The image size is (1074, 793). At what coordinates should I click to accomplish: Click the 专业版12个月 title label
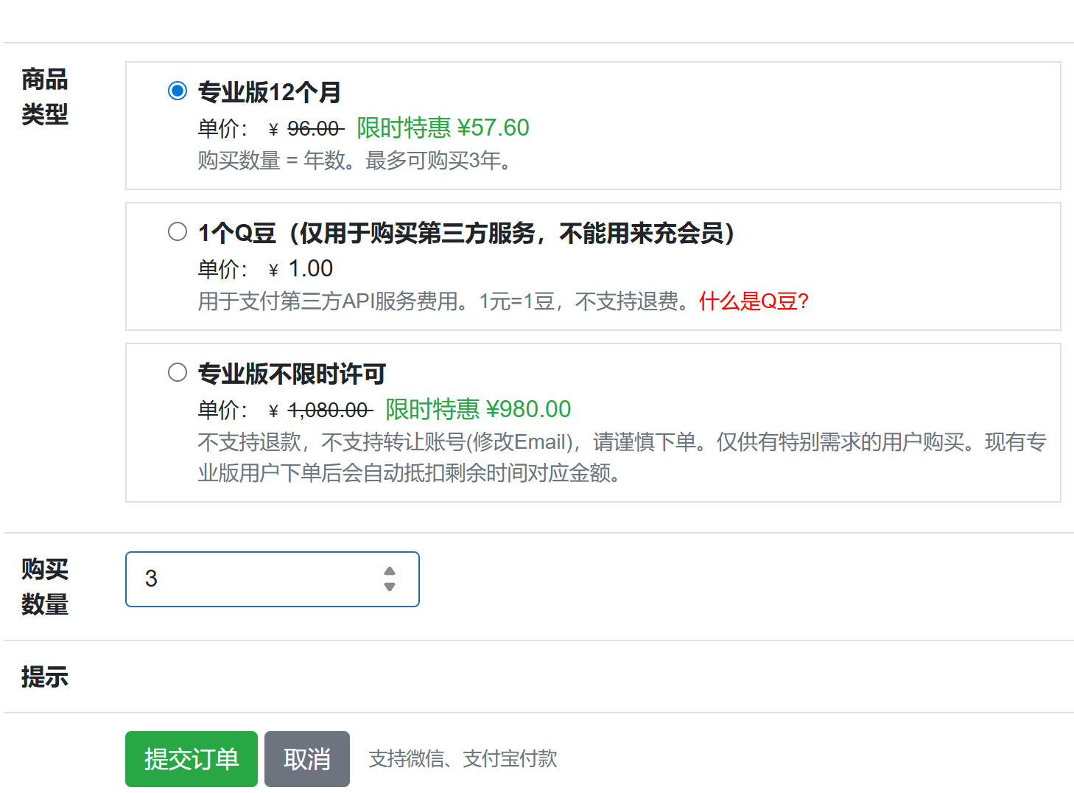[x=269, y=92]
